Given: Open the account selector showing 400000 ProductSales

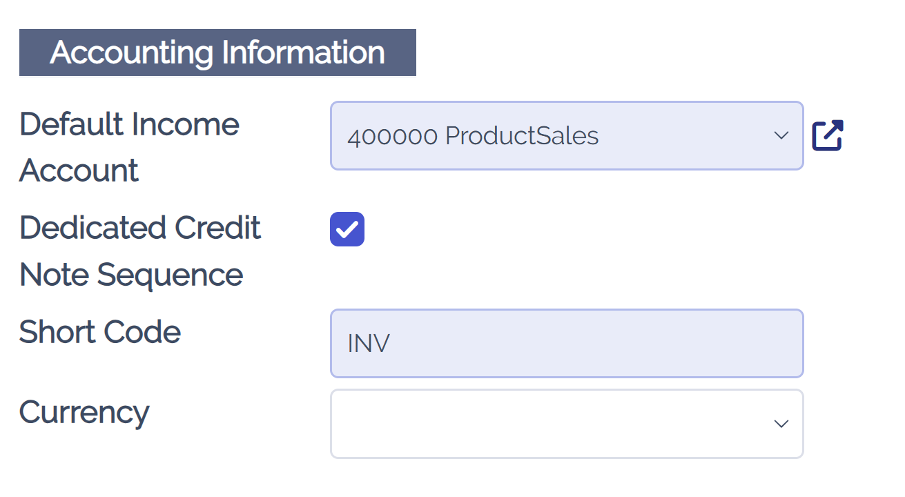Looking at the screenshot, I should click(566, 135).
